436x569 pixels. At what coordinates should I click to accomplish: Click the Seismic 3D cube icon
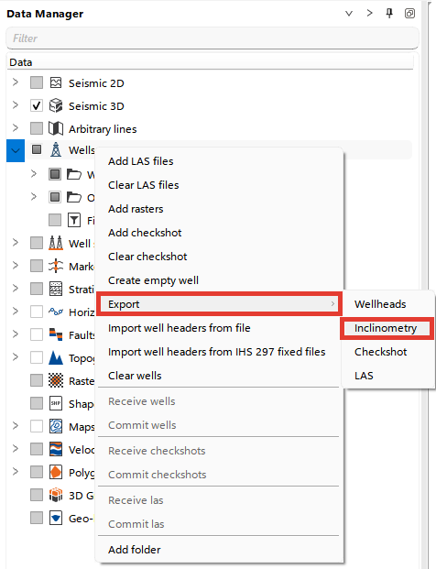[x=56, y=105]
